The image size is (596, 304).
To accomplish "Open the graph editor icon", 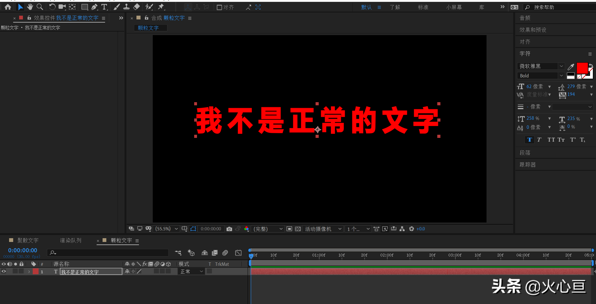I will [x=238, y=253].
